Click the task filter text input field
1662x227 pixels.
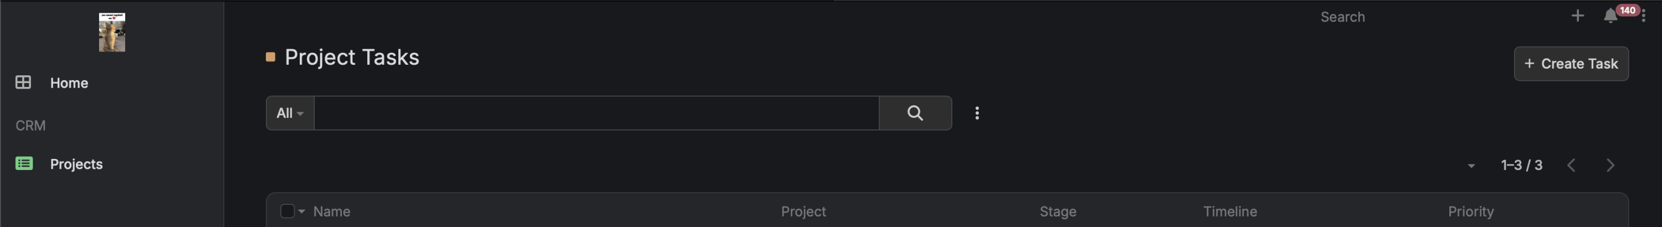[596, 113]
